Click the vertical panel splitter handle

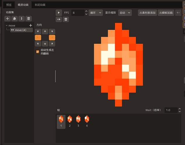coord(55,76)
